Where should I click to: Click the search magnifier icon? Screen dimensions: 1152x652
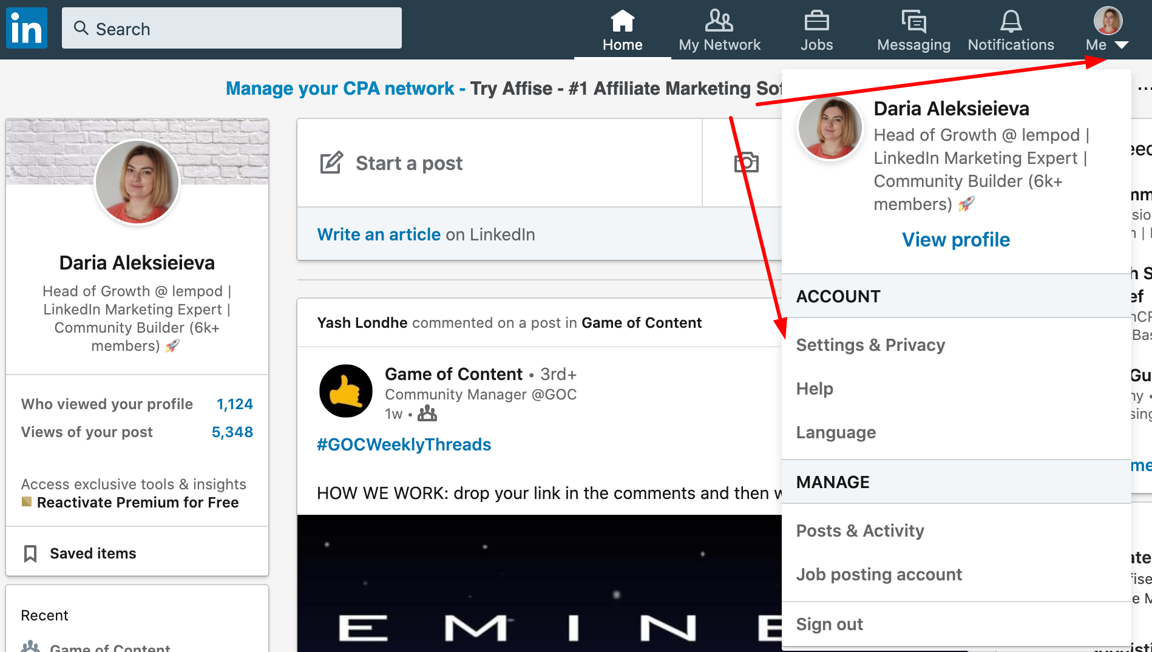[x=81, y=28]
